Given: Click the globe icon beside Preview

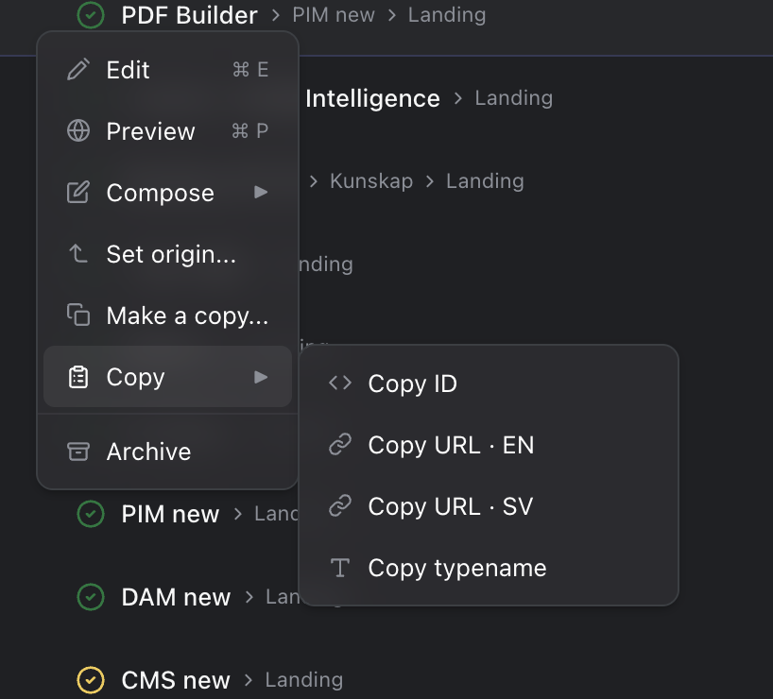Looking at the screenshot, I should pos(78,131).
